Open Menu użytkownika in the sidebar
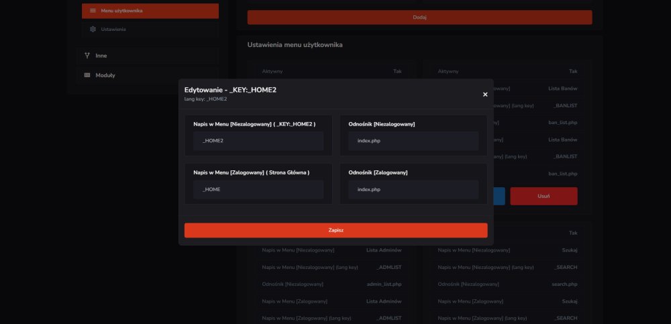 (150, 11)
